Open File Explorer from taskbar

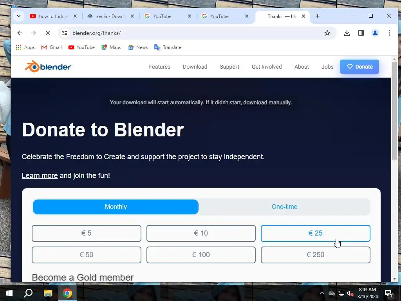tap(48, 293)
